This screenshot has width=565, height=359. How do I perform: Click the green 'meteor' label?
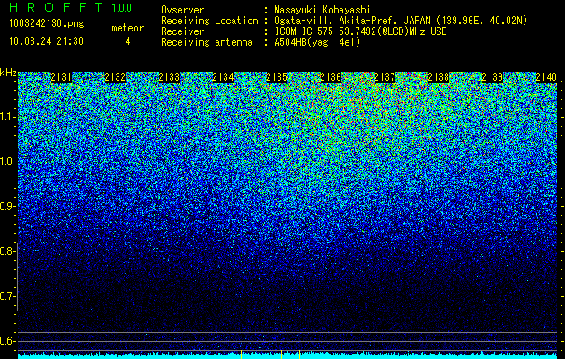[128, 28]
